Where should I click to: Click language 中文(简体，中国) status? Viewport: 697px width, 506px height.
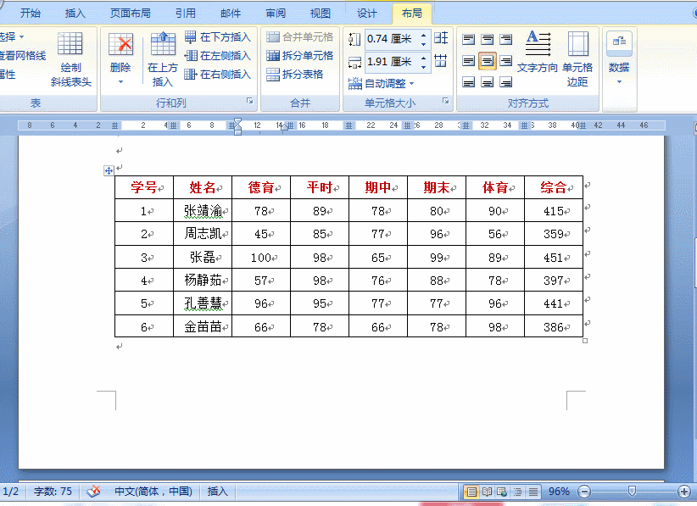153,492
